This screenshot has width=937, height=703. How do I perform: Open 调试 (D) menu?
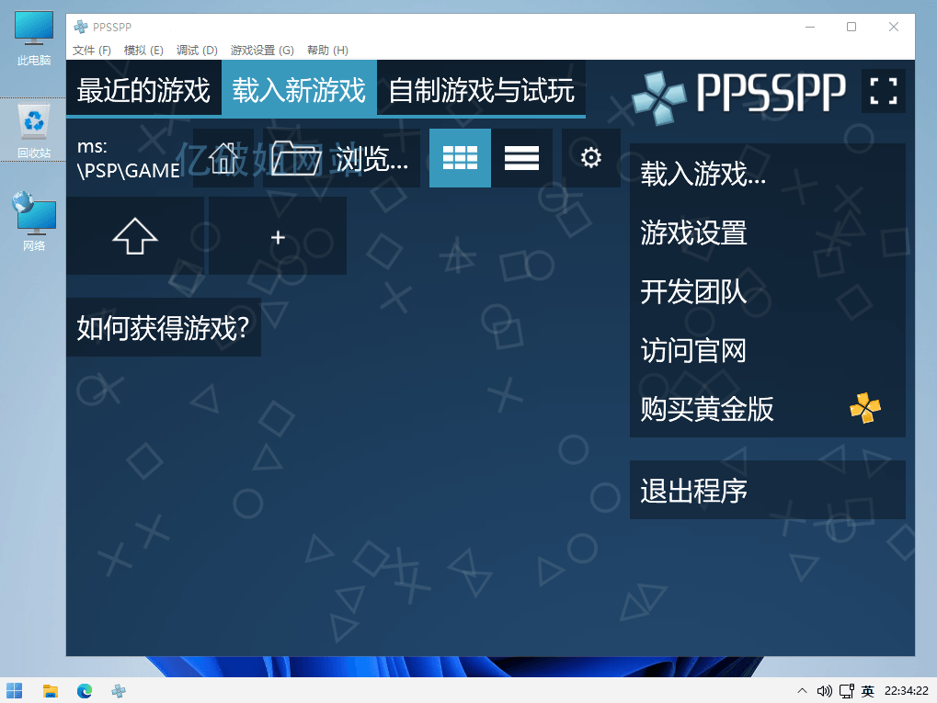197,51
